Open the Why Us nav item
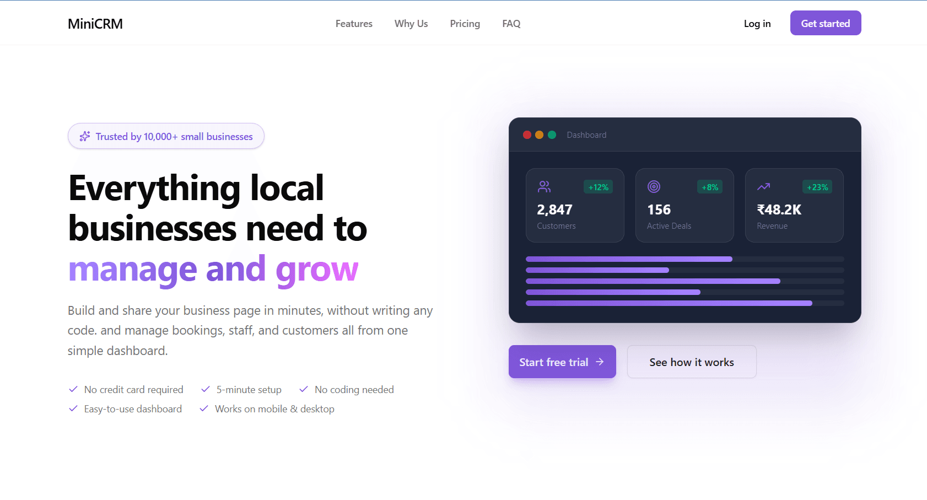The height and width of the screenshot is (500, 927). point(411,24)
